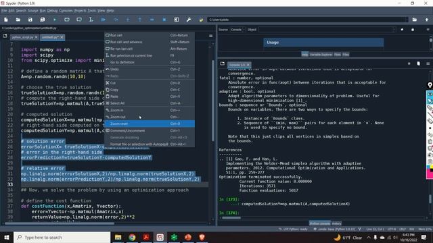Screen dimensions: 433x243
Task: Choose Copy from context menu
Action: (150, 90)
